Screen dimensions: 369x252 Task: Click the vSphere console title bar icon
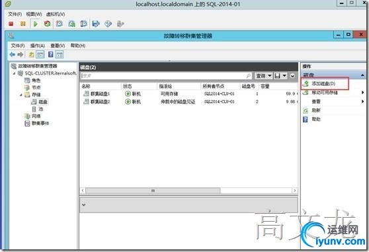(8, 4)
